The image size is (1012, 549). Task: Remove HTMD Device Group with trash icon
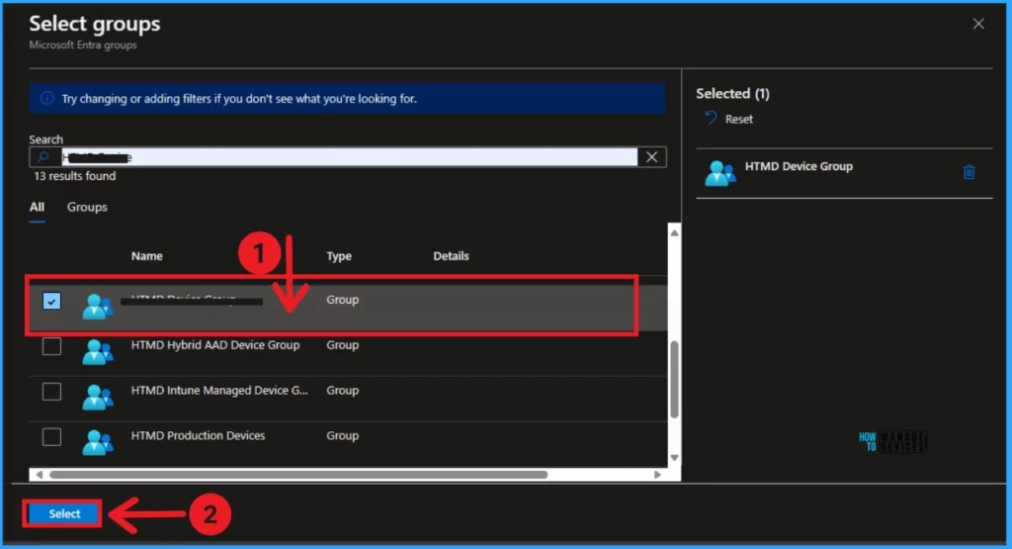tap(969, 172)
